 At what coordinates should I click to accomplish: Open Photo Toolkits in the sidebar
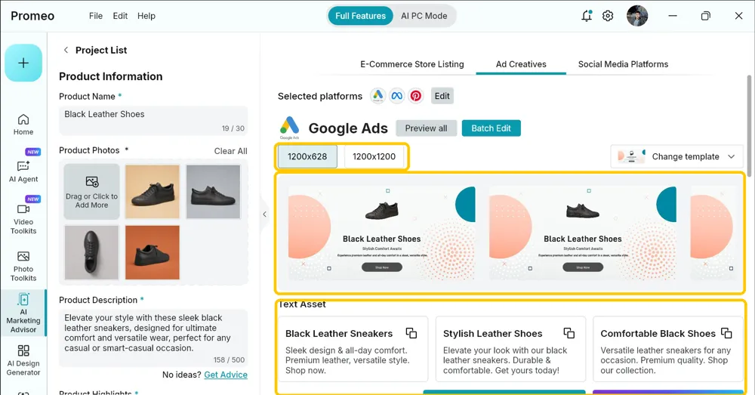click(x=23, y=265)
